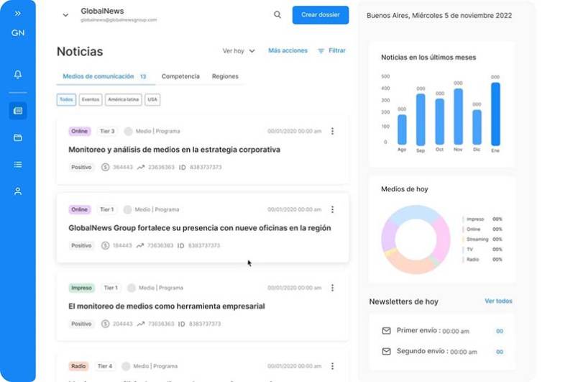The width and height of the screenshot is (573, 382).
Task: Click the envelope icon beside Primer envío
Action: pyautogui.click(x=386, y=330)
